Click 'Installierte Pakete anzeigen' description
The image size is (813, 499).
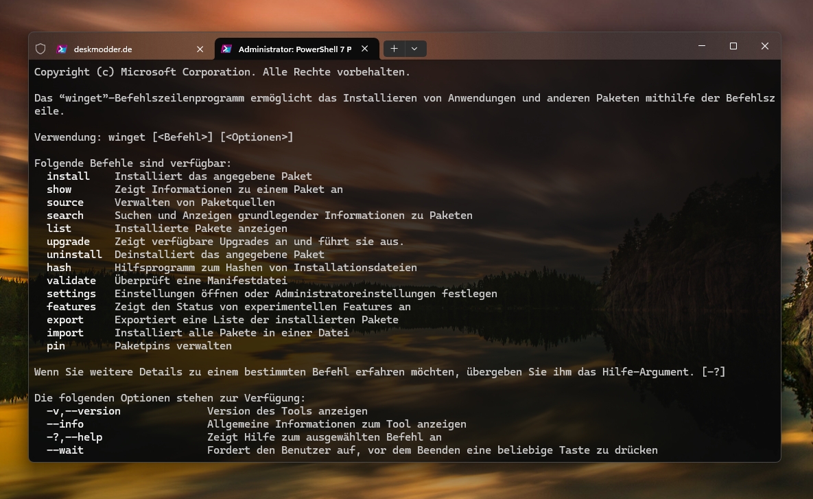point(200,229)
